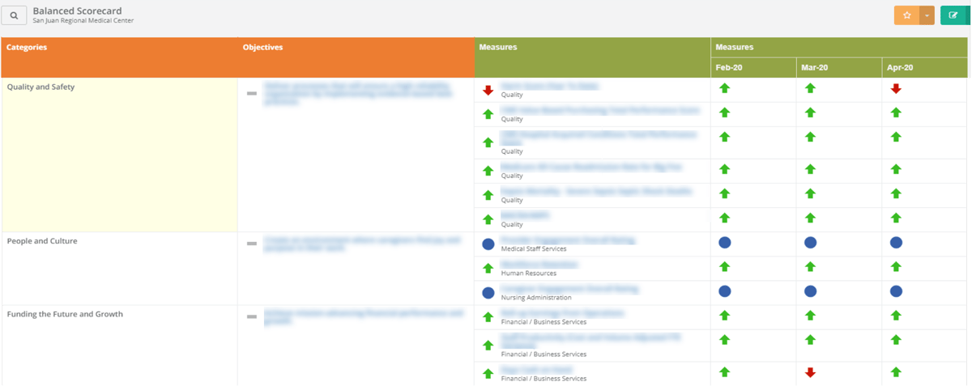This screenshot has width=972, height=386.
Task: Click the Objectives column header
Action: coord(356,57)
